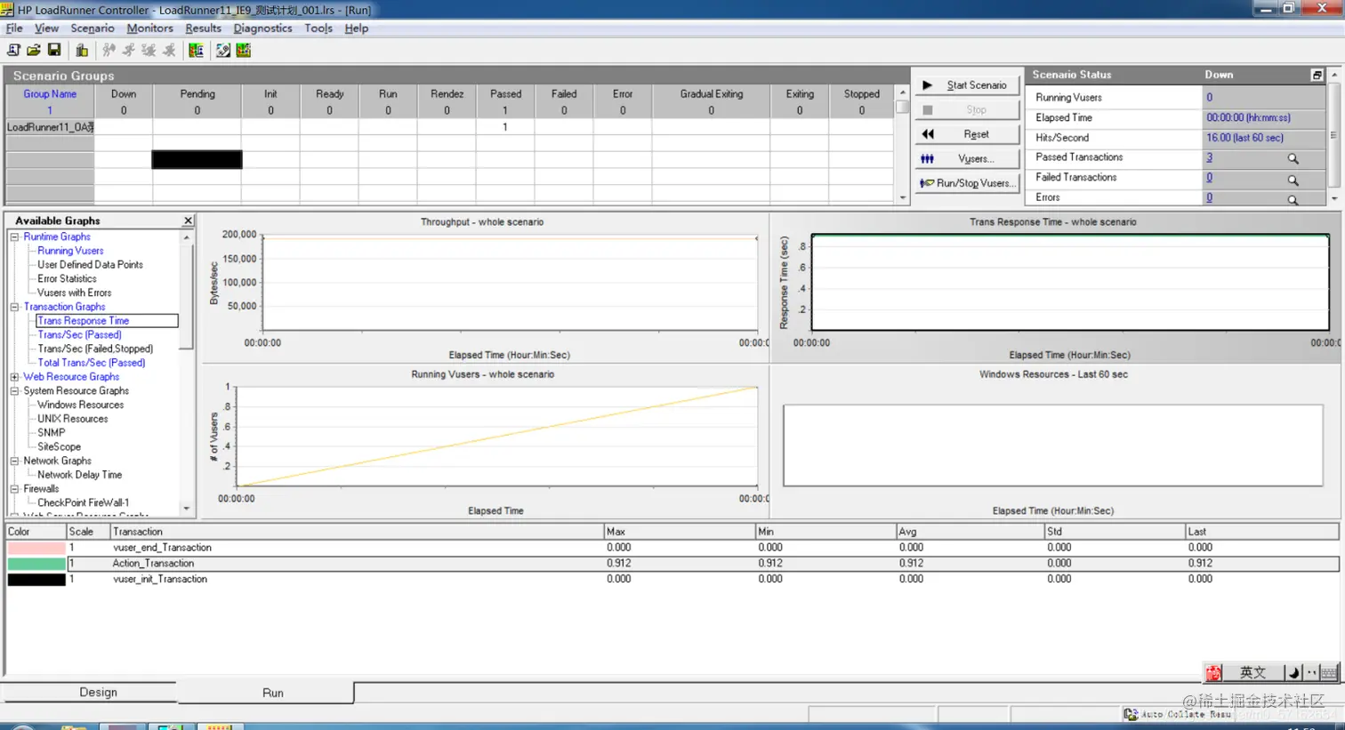Select Error Statistics tree item
The image size is (1345, 730).
tap(67, 279)
